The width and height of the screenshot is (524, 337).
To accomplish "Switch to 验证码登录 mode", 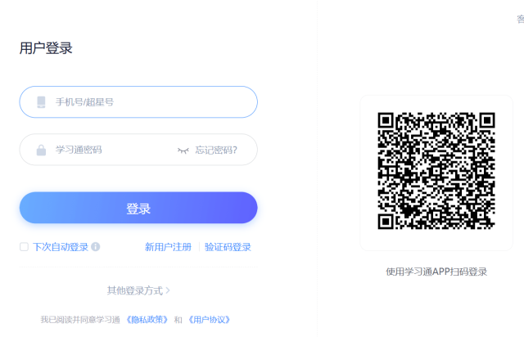I will (x=228, y=247).
